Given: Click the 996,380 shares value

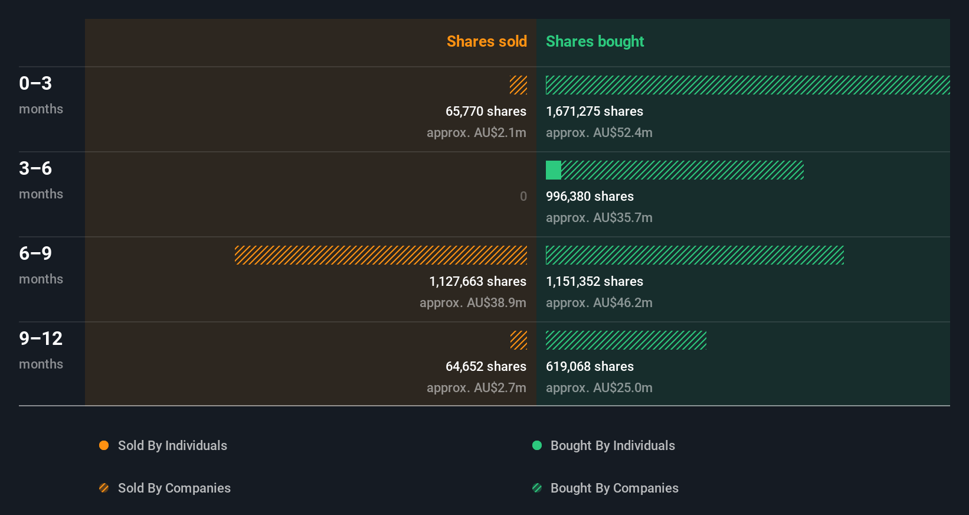Looking at the screenshot, I should 590,196.
